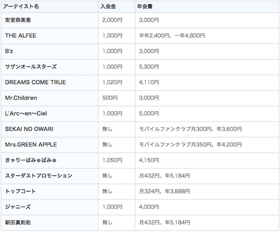Click the スターダストプロモーション name
This screenshot has height=232, width=280.
pyautogui.click(x=39, y=176)
